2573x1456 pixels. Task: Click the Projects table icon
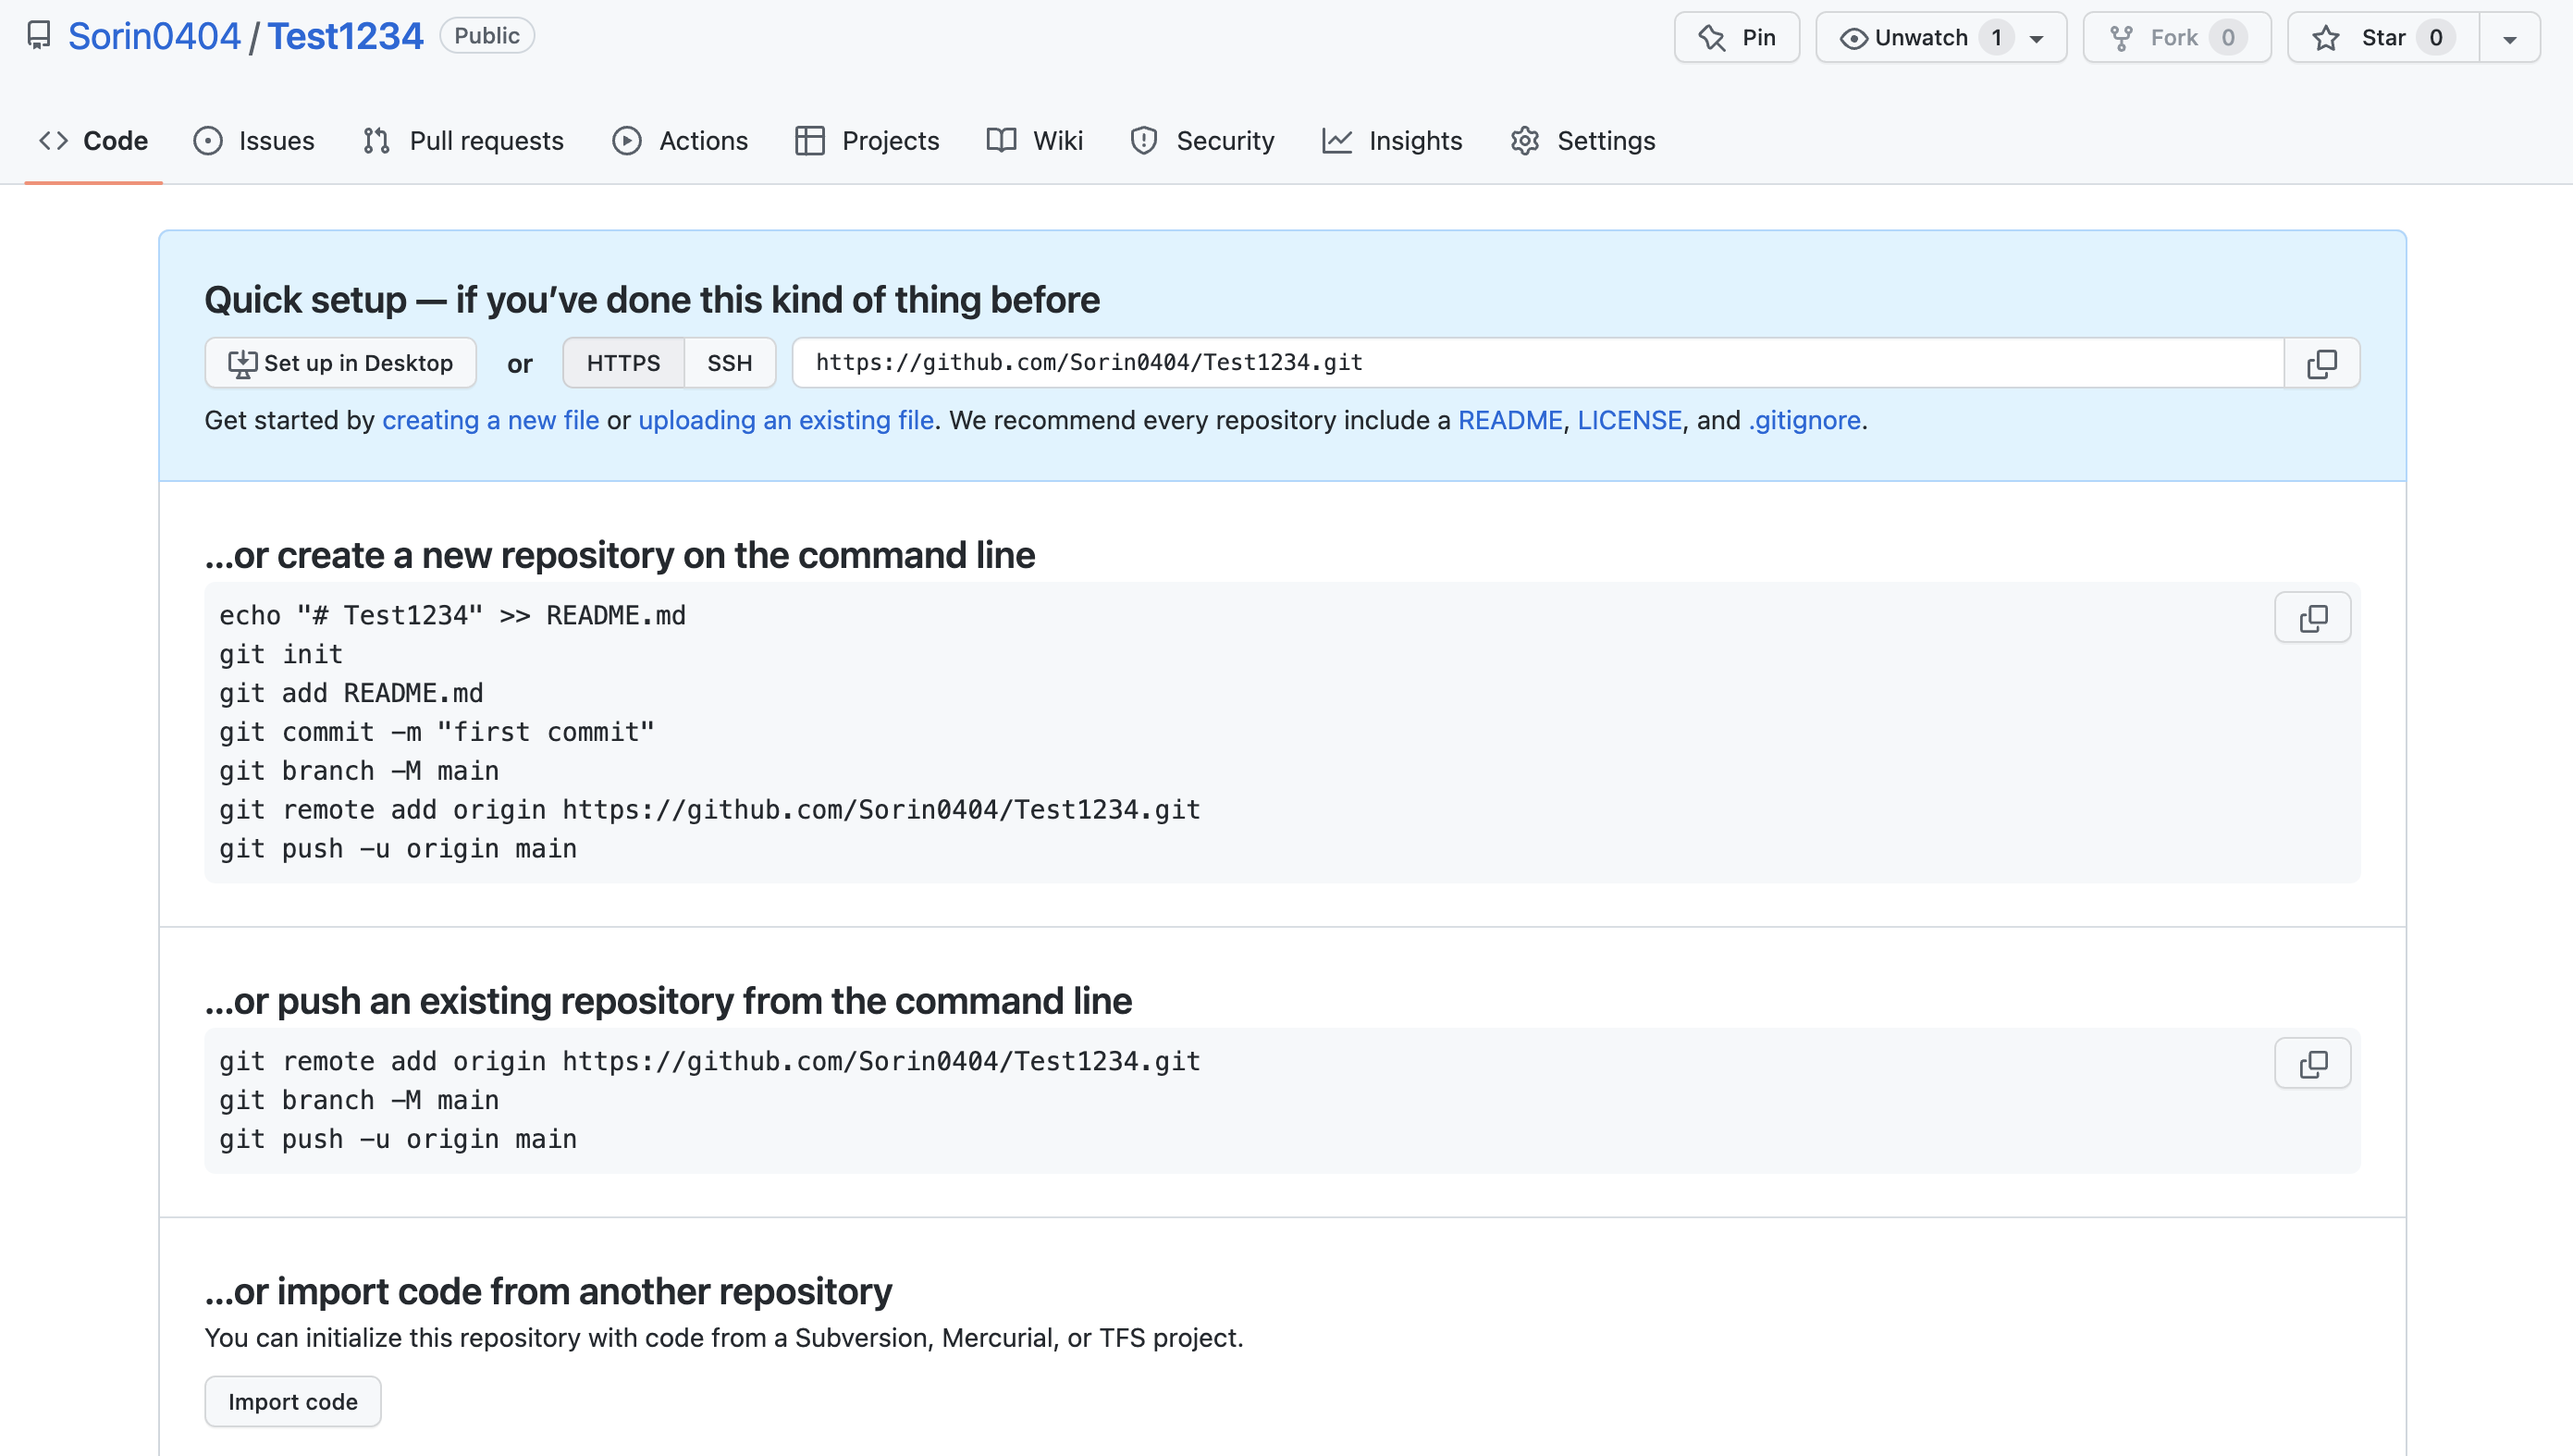[809, 141]
